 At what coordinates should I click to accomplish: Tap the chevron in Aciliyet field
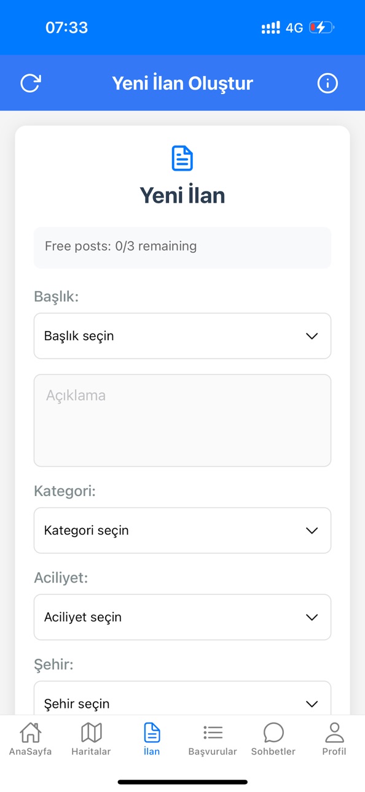coord(312,617)
